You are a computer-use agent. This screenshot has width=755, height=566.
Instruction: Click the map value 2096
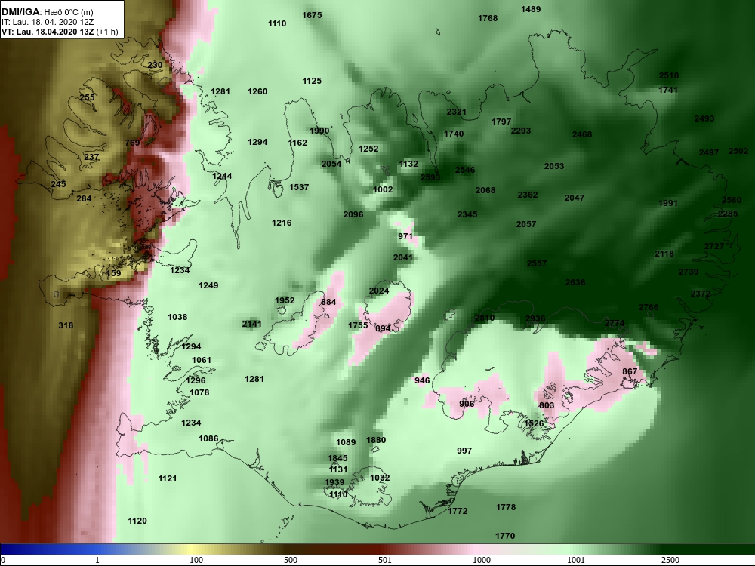coord(353,214)
